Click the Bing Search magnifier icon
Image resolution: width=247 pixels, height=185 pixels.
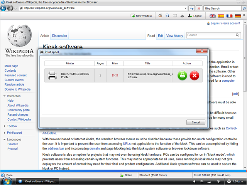click(242, 8)
